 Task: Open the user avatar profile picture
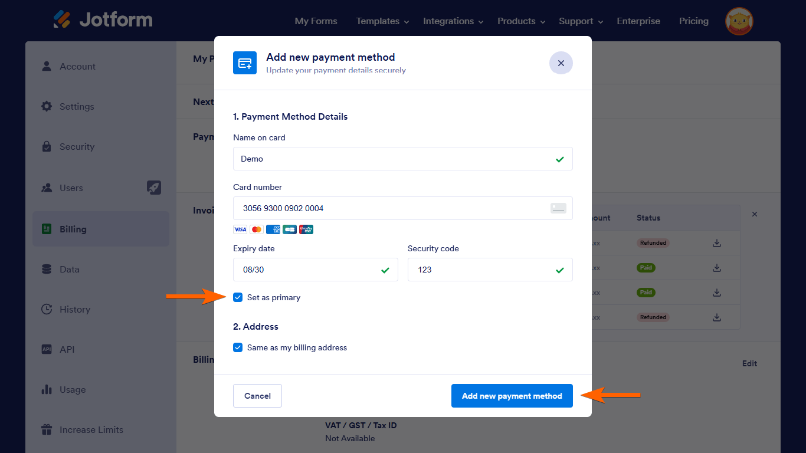[739, 21]
